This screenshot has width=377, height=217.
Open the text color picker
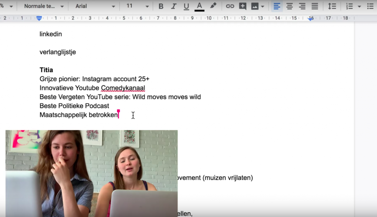click(x=199, y=6)
